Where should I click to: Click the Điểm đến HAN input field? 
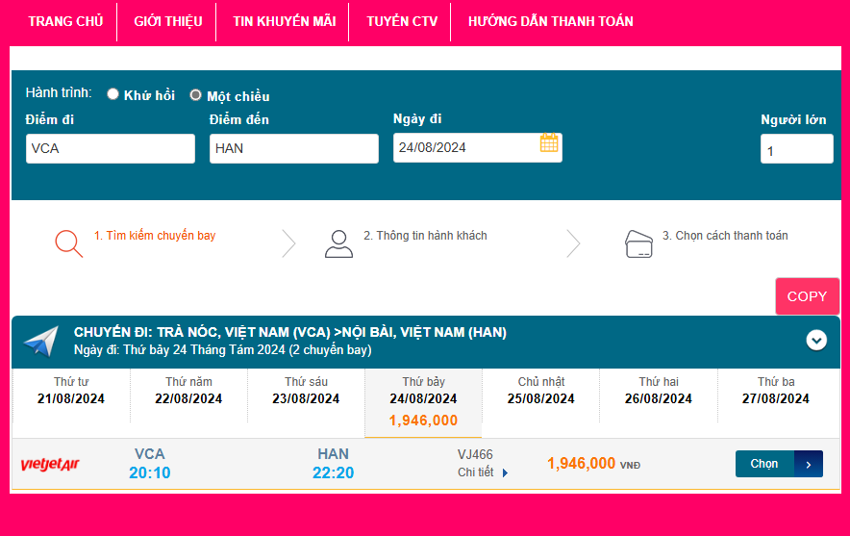(x=293, y=148)
